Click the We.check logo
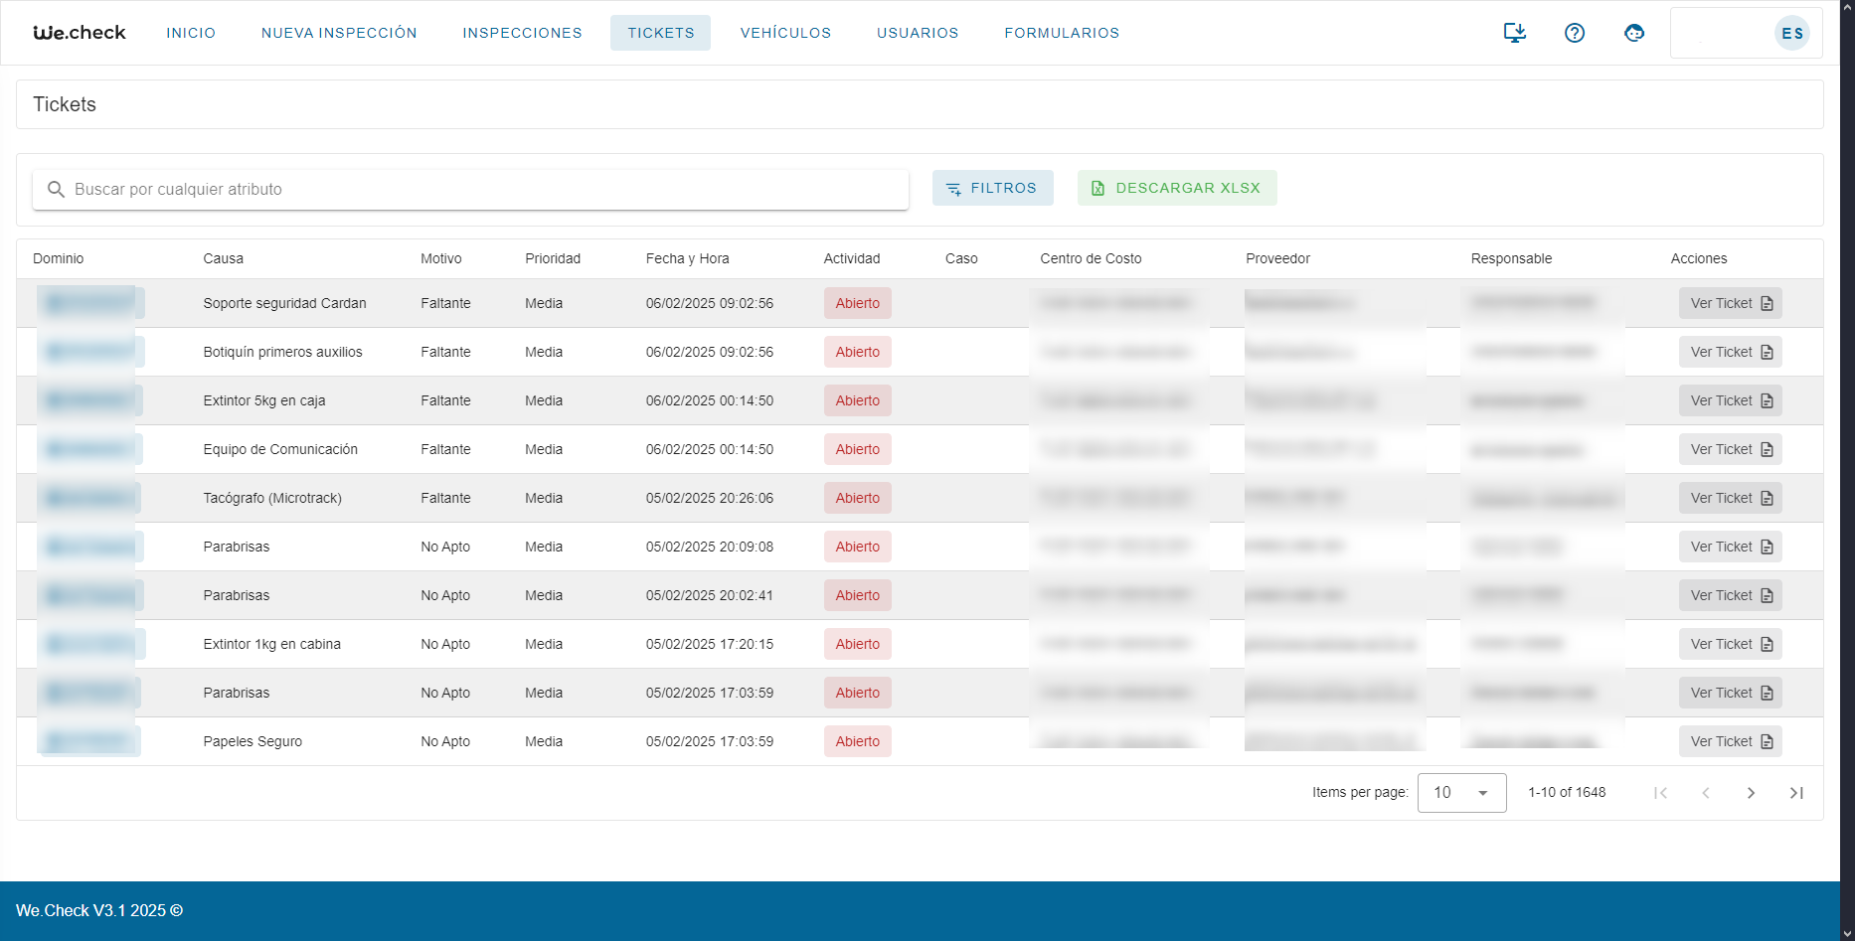1855x941 pixels. 80,33
